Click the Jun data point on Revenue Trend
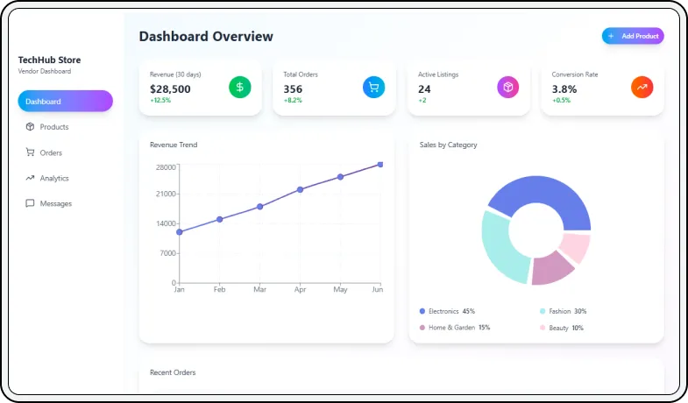 pos(380,164)
